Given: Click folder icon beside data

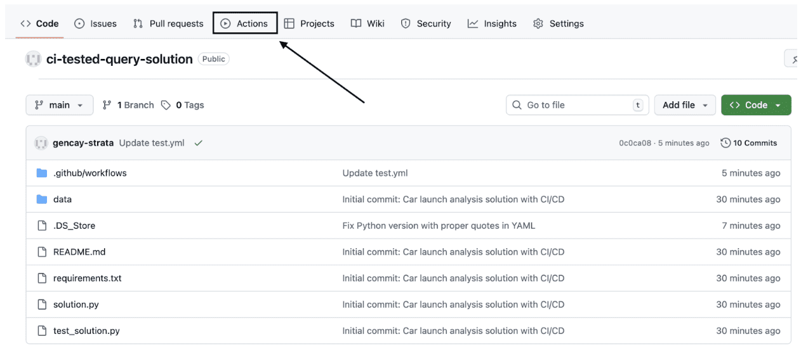Looking at the screenshot, I should click(42, 199).
